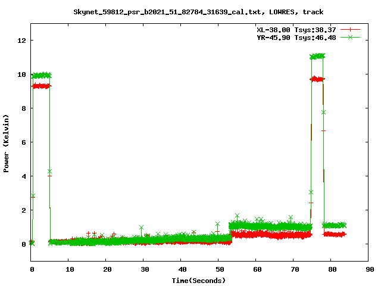Click y-axis tick label 10

click(x=22, y=74)
